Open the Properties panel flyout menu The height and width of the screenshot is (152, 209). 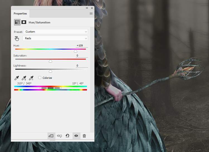click(x=91, y=13)
